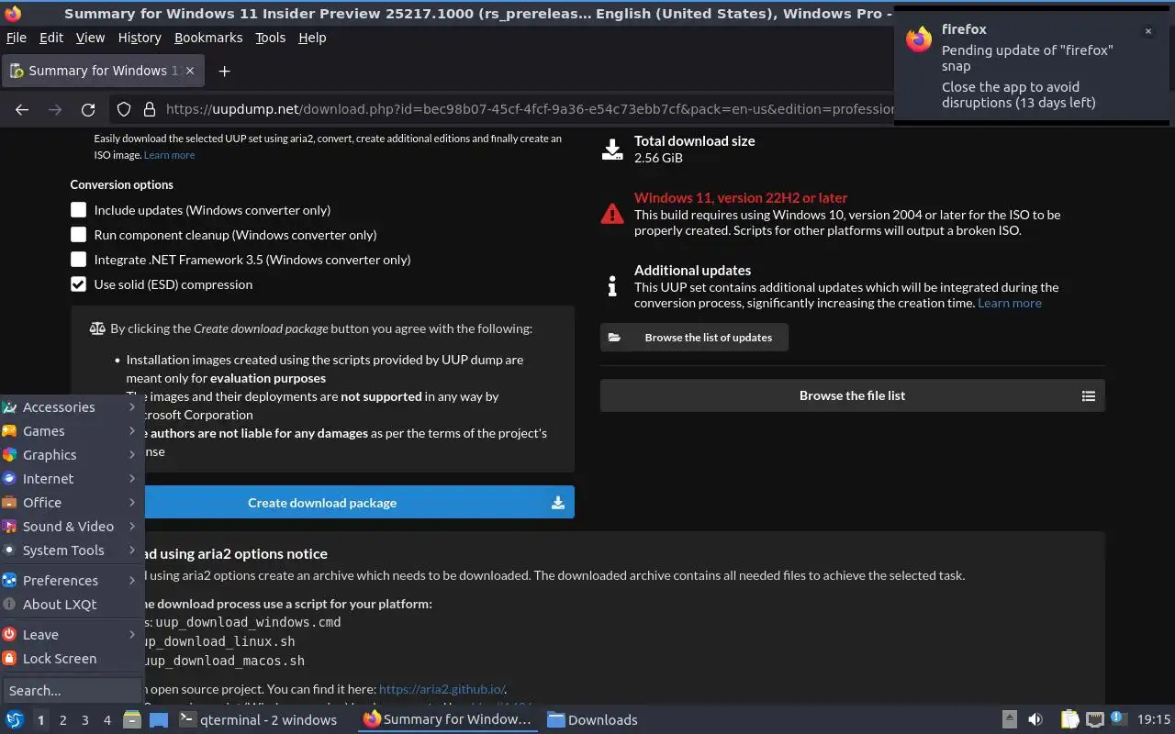
Task: Expand the Accessories submenu
Action: pyautogui.click(x=70, y=407)
